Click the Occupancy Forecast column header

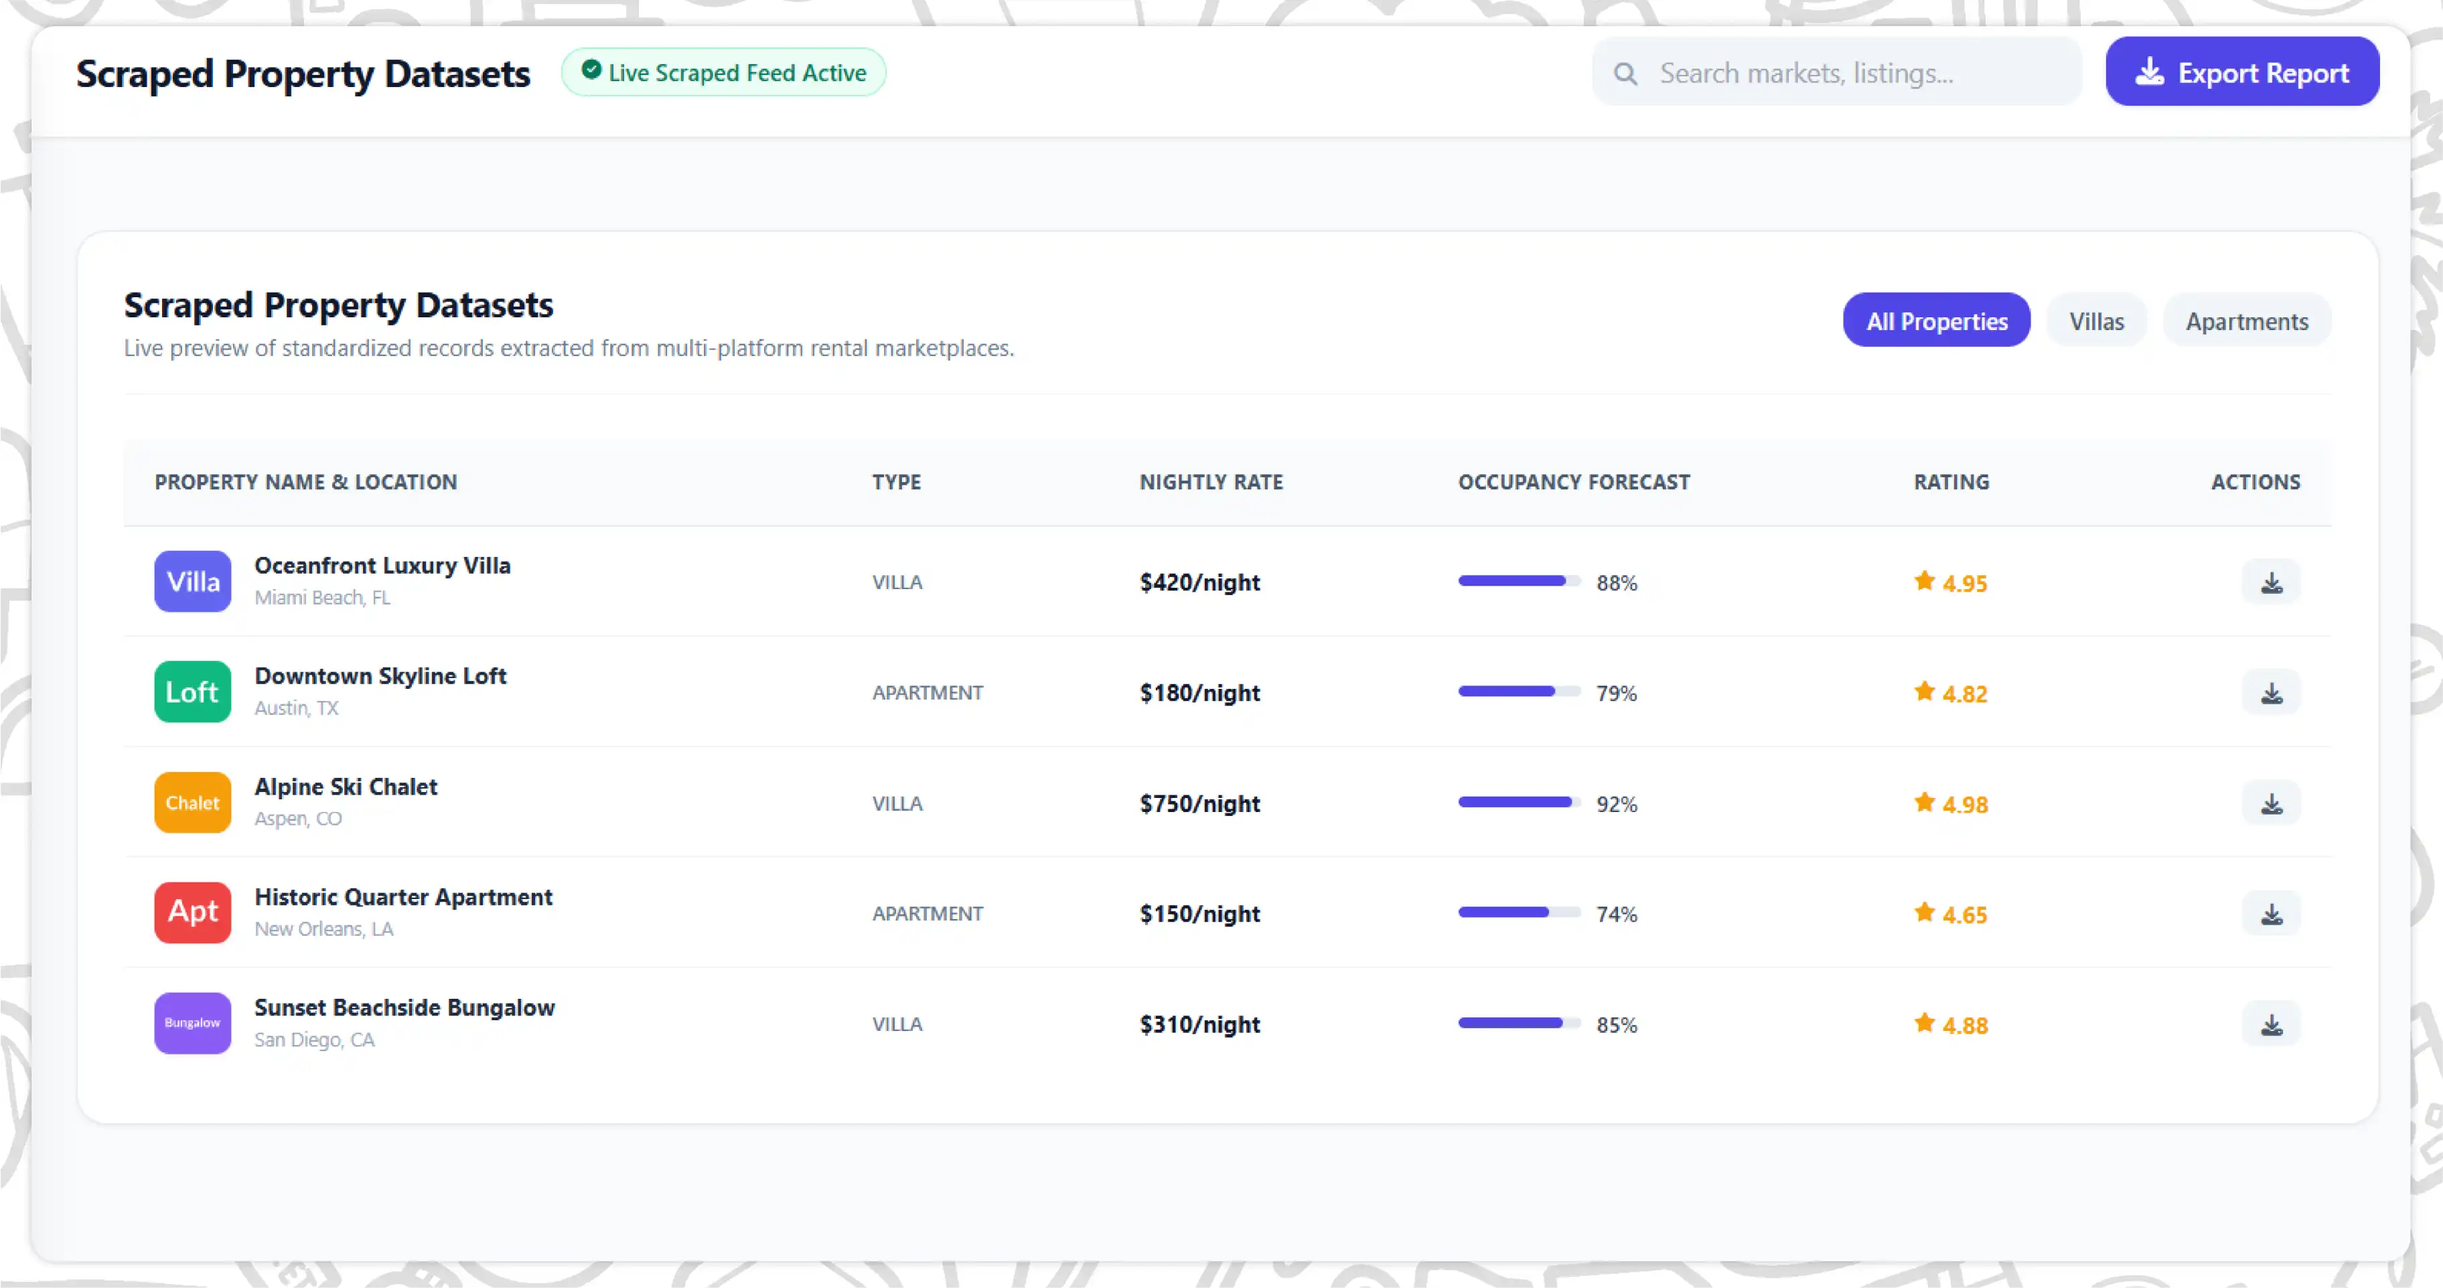[1573, 483]
